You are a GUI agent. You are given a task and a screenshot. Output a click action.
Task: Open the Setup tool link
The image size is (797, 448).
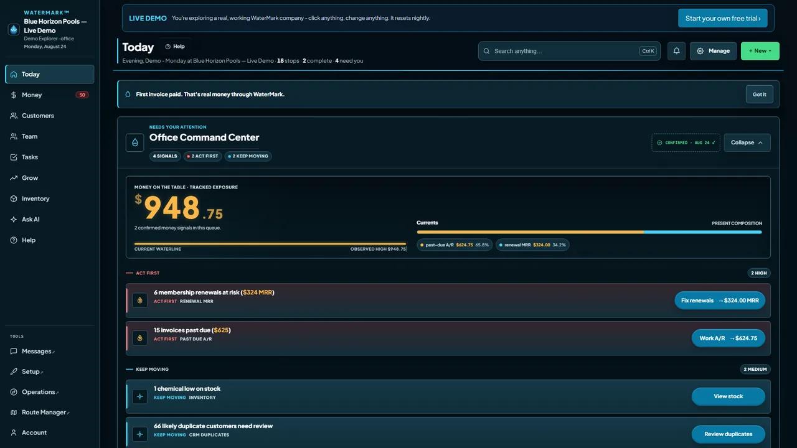click(x=50, y=371)
